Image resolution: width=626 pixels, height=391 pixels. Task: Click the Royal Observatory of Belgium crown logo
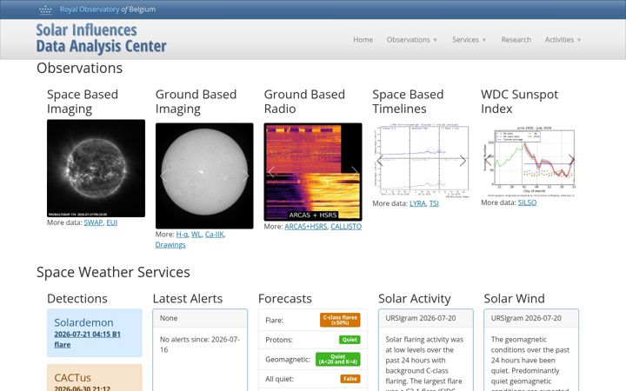pos(45,10)
